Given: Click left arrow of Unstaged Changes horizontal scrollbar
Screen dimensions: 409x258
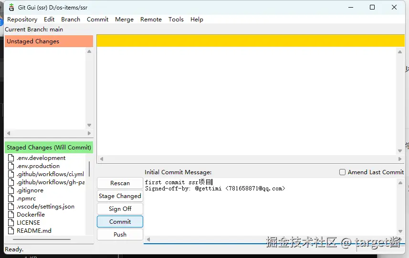Looking at the screenshot, I should [x=8, y=133].
